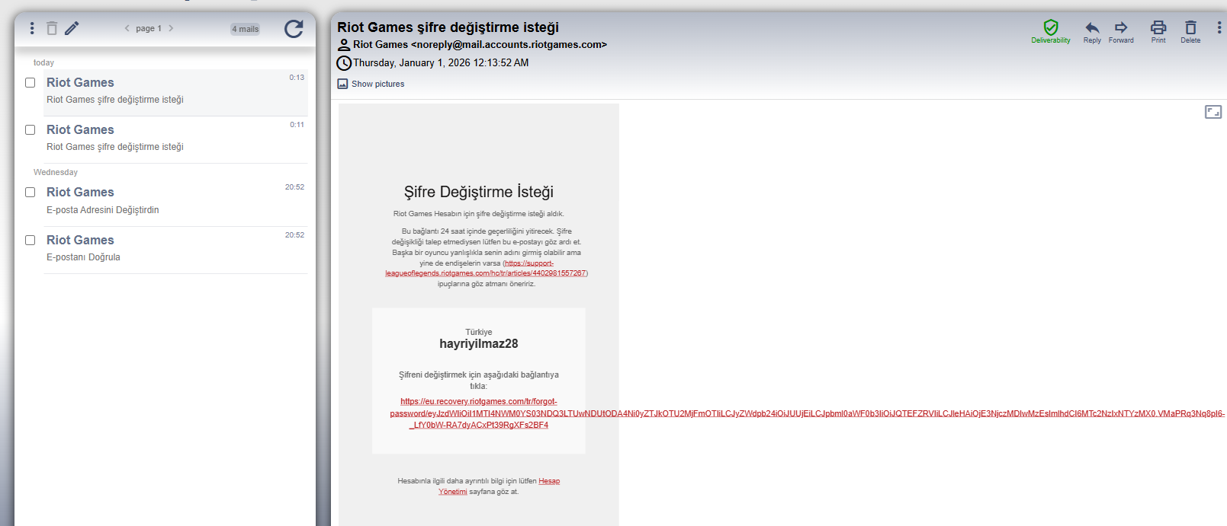Click the clock icon beside date
1227x526 pixels.
[344, 63]
